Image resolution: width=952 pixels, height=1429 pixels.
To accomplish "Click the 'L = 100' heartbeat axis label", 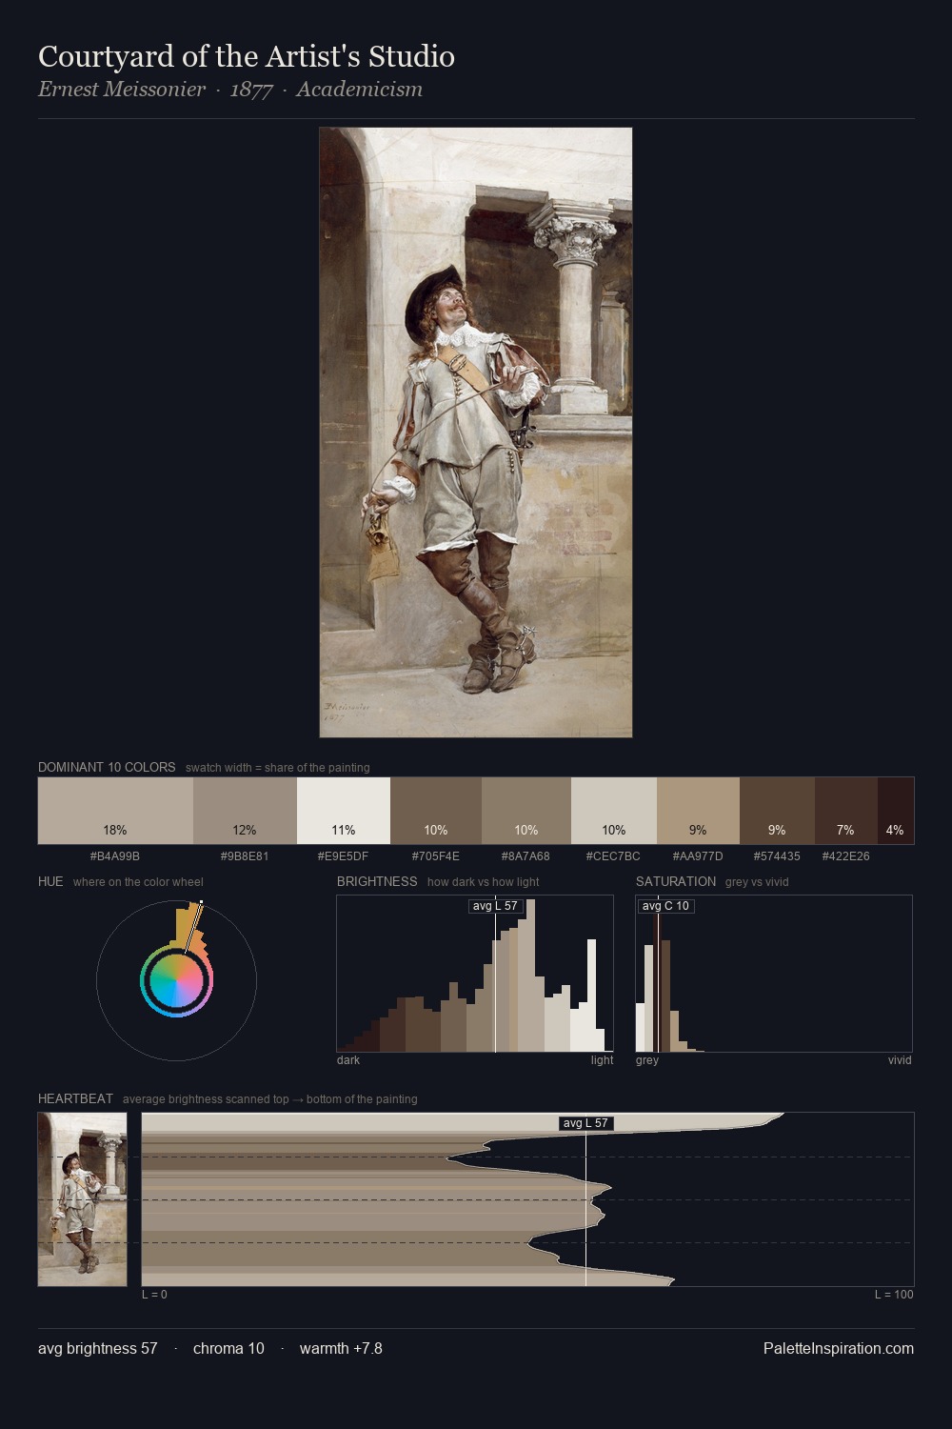I will (x=894, y=1295).
